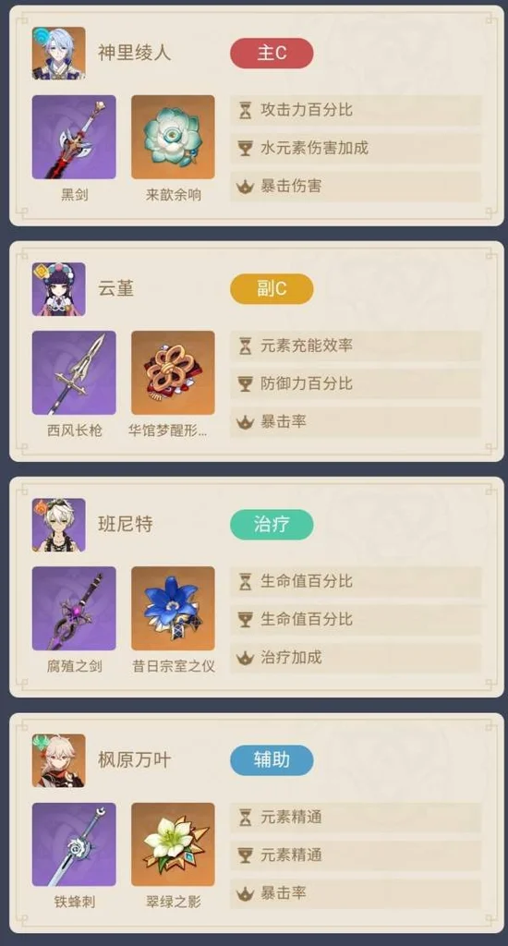Viewport: 508px width, 946px height.
Task: Click the 治疗加成 circlet stat row
Action: pos(356,658)
